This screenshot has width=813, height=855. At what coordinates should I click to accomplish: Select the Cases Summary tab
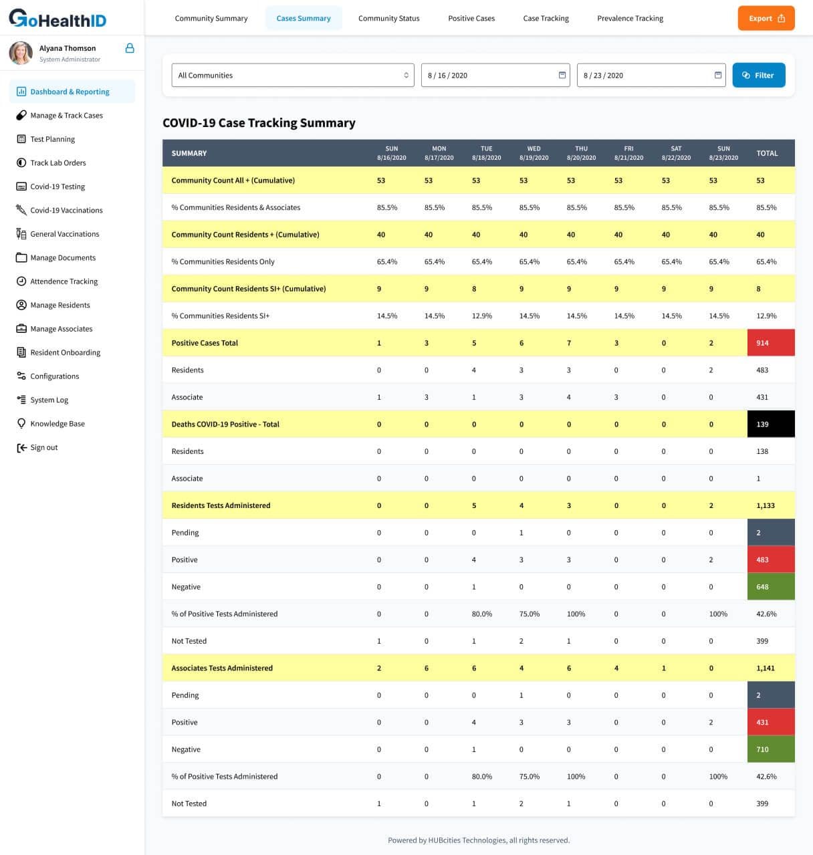(x=304, y=18)
